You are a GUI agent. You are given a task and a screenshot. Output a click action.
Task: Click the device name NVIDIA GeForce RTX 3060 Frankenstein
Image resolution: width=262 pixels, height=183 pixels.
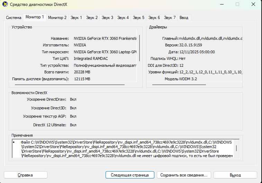[x=105, y=38]
